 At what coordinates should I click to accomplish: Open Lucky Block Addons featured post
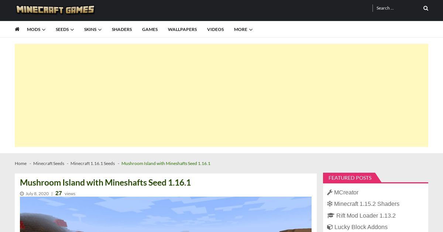pos(361,227)
